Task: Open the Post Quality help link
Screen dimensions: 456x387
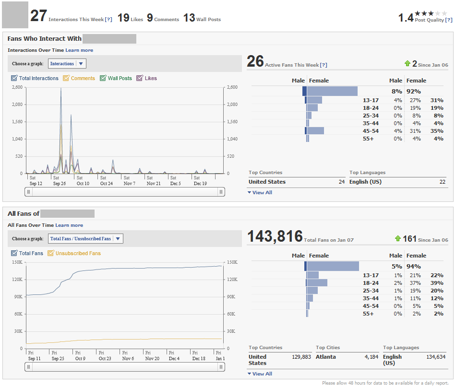Action: [448, 20]
